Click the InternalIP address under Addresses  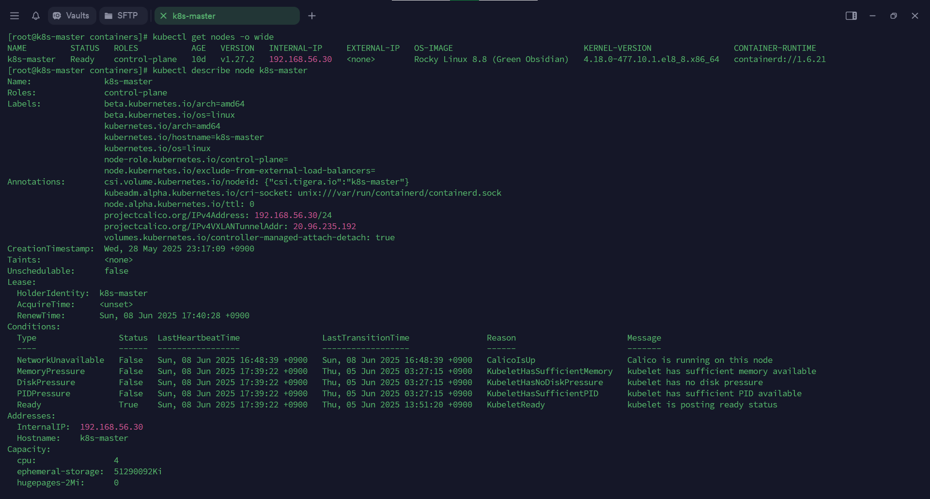[x=111, y=427]
